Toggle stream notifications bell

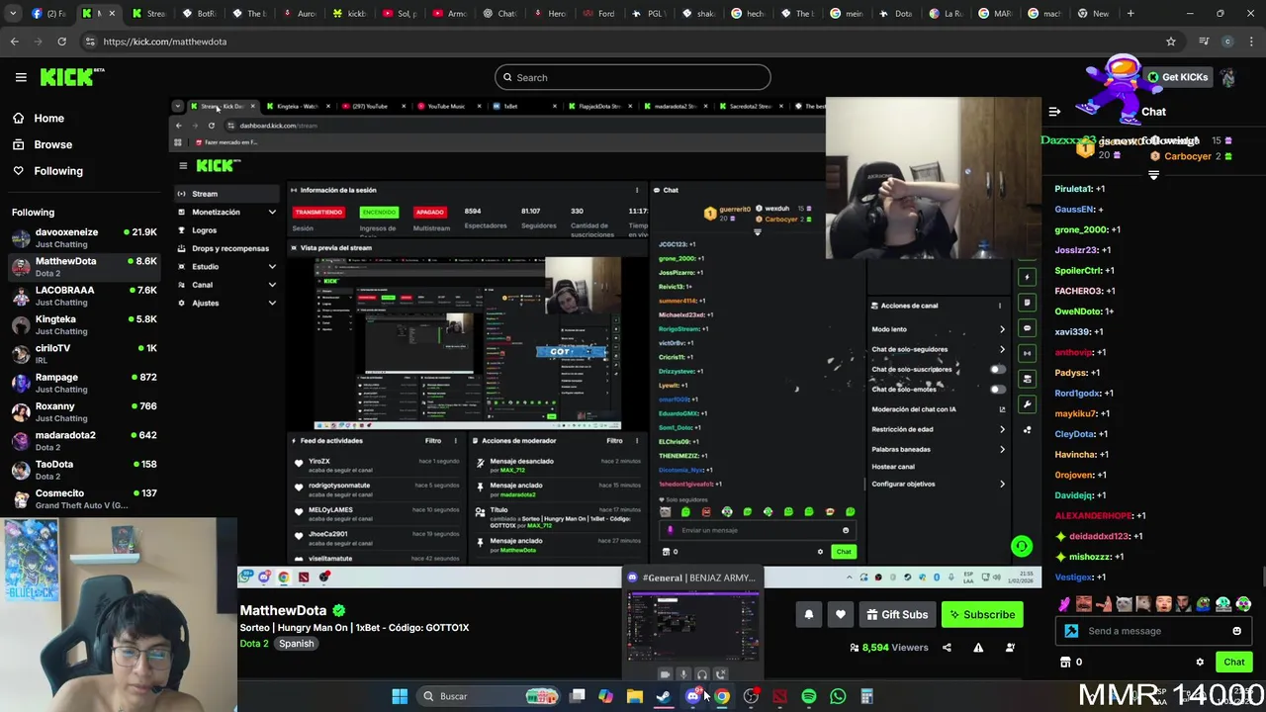808,614
